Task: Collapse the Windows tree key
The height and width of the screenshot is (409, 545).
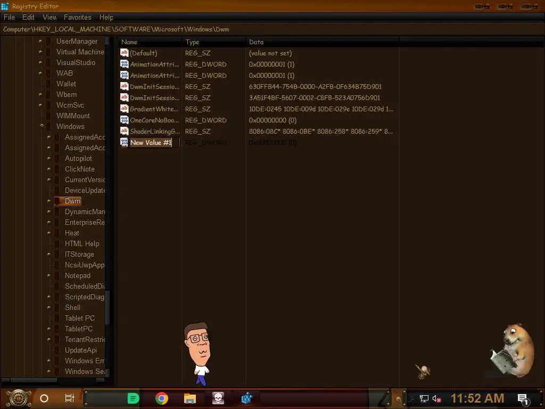Action: (42, 126)
